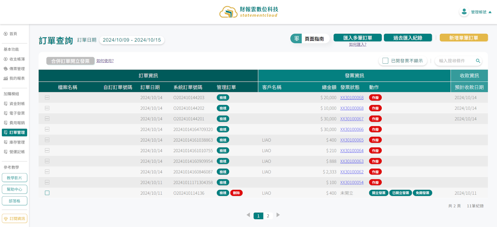Click the 資金對帳 sidebar icon
This screenshot has height=227, width=497.
tap(6, 104)
